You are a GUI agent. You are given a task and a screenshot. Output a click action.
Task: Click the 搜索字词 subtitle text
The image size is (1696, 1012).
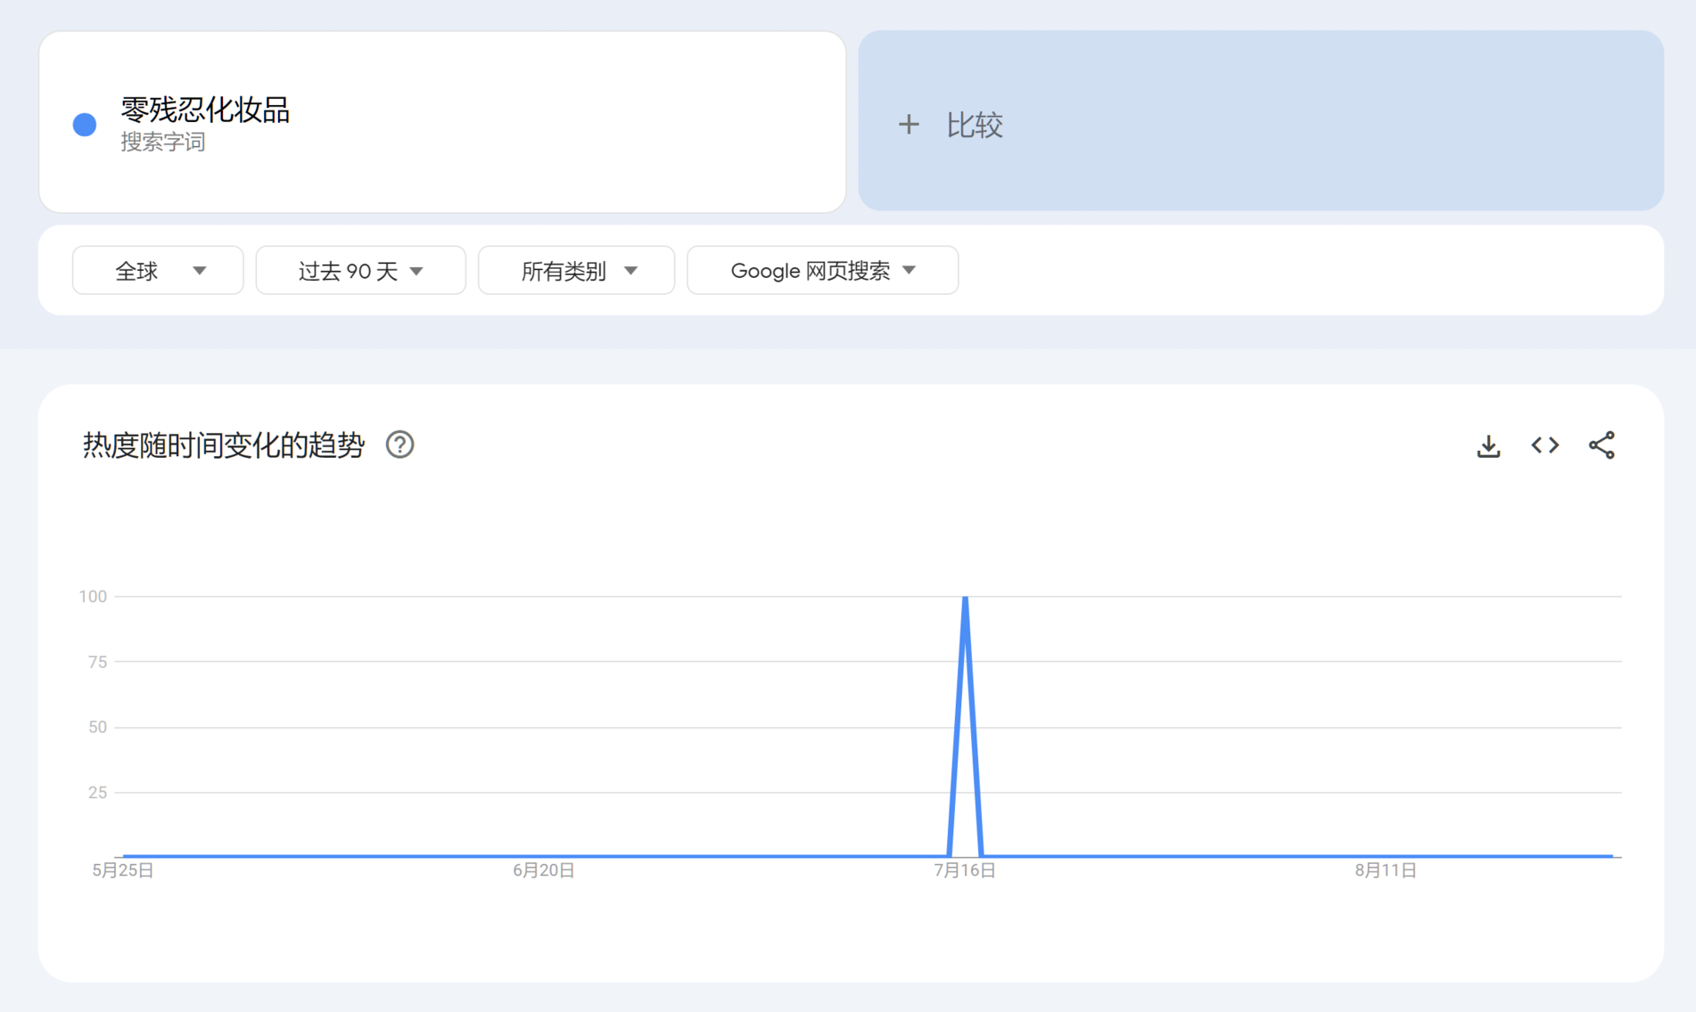point(163,143)
